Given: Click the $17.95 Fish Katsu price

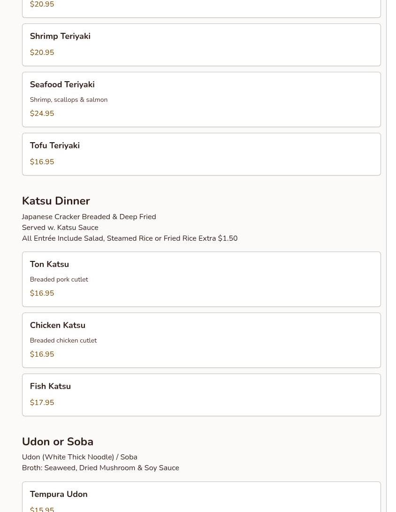Looking at the screenshot, I should pos(42,403).
